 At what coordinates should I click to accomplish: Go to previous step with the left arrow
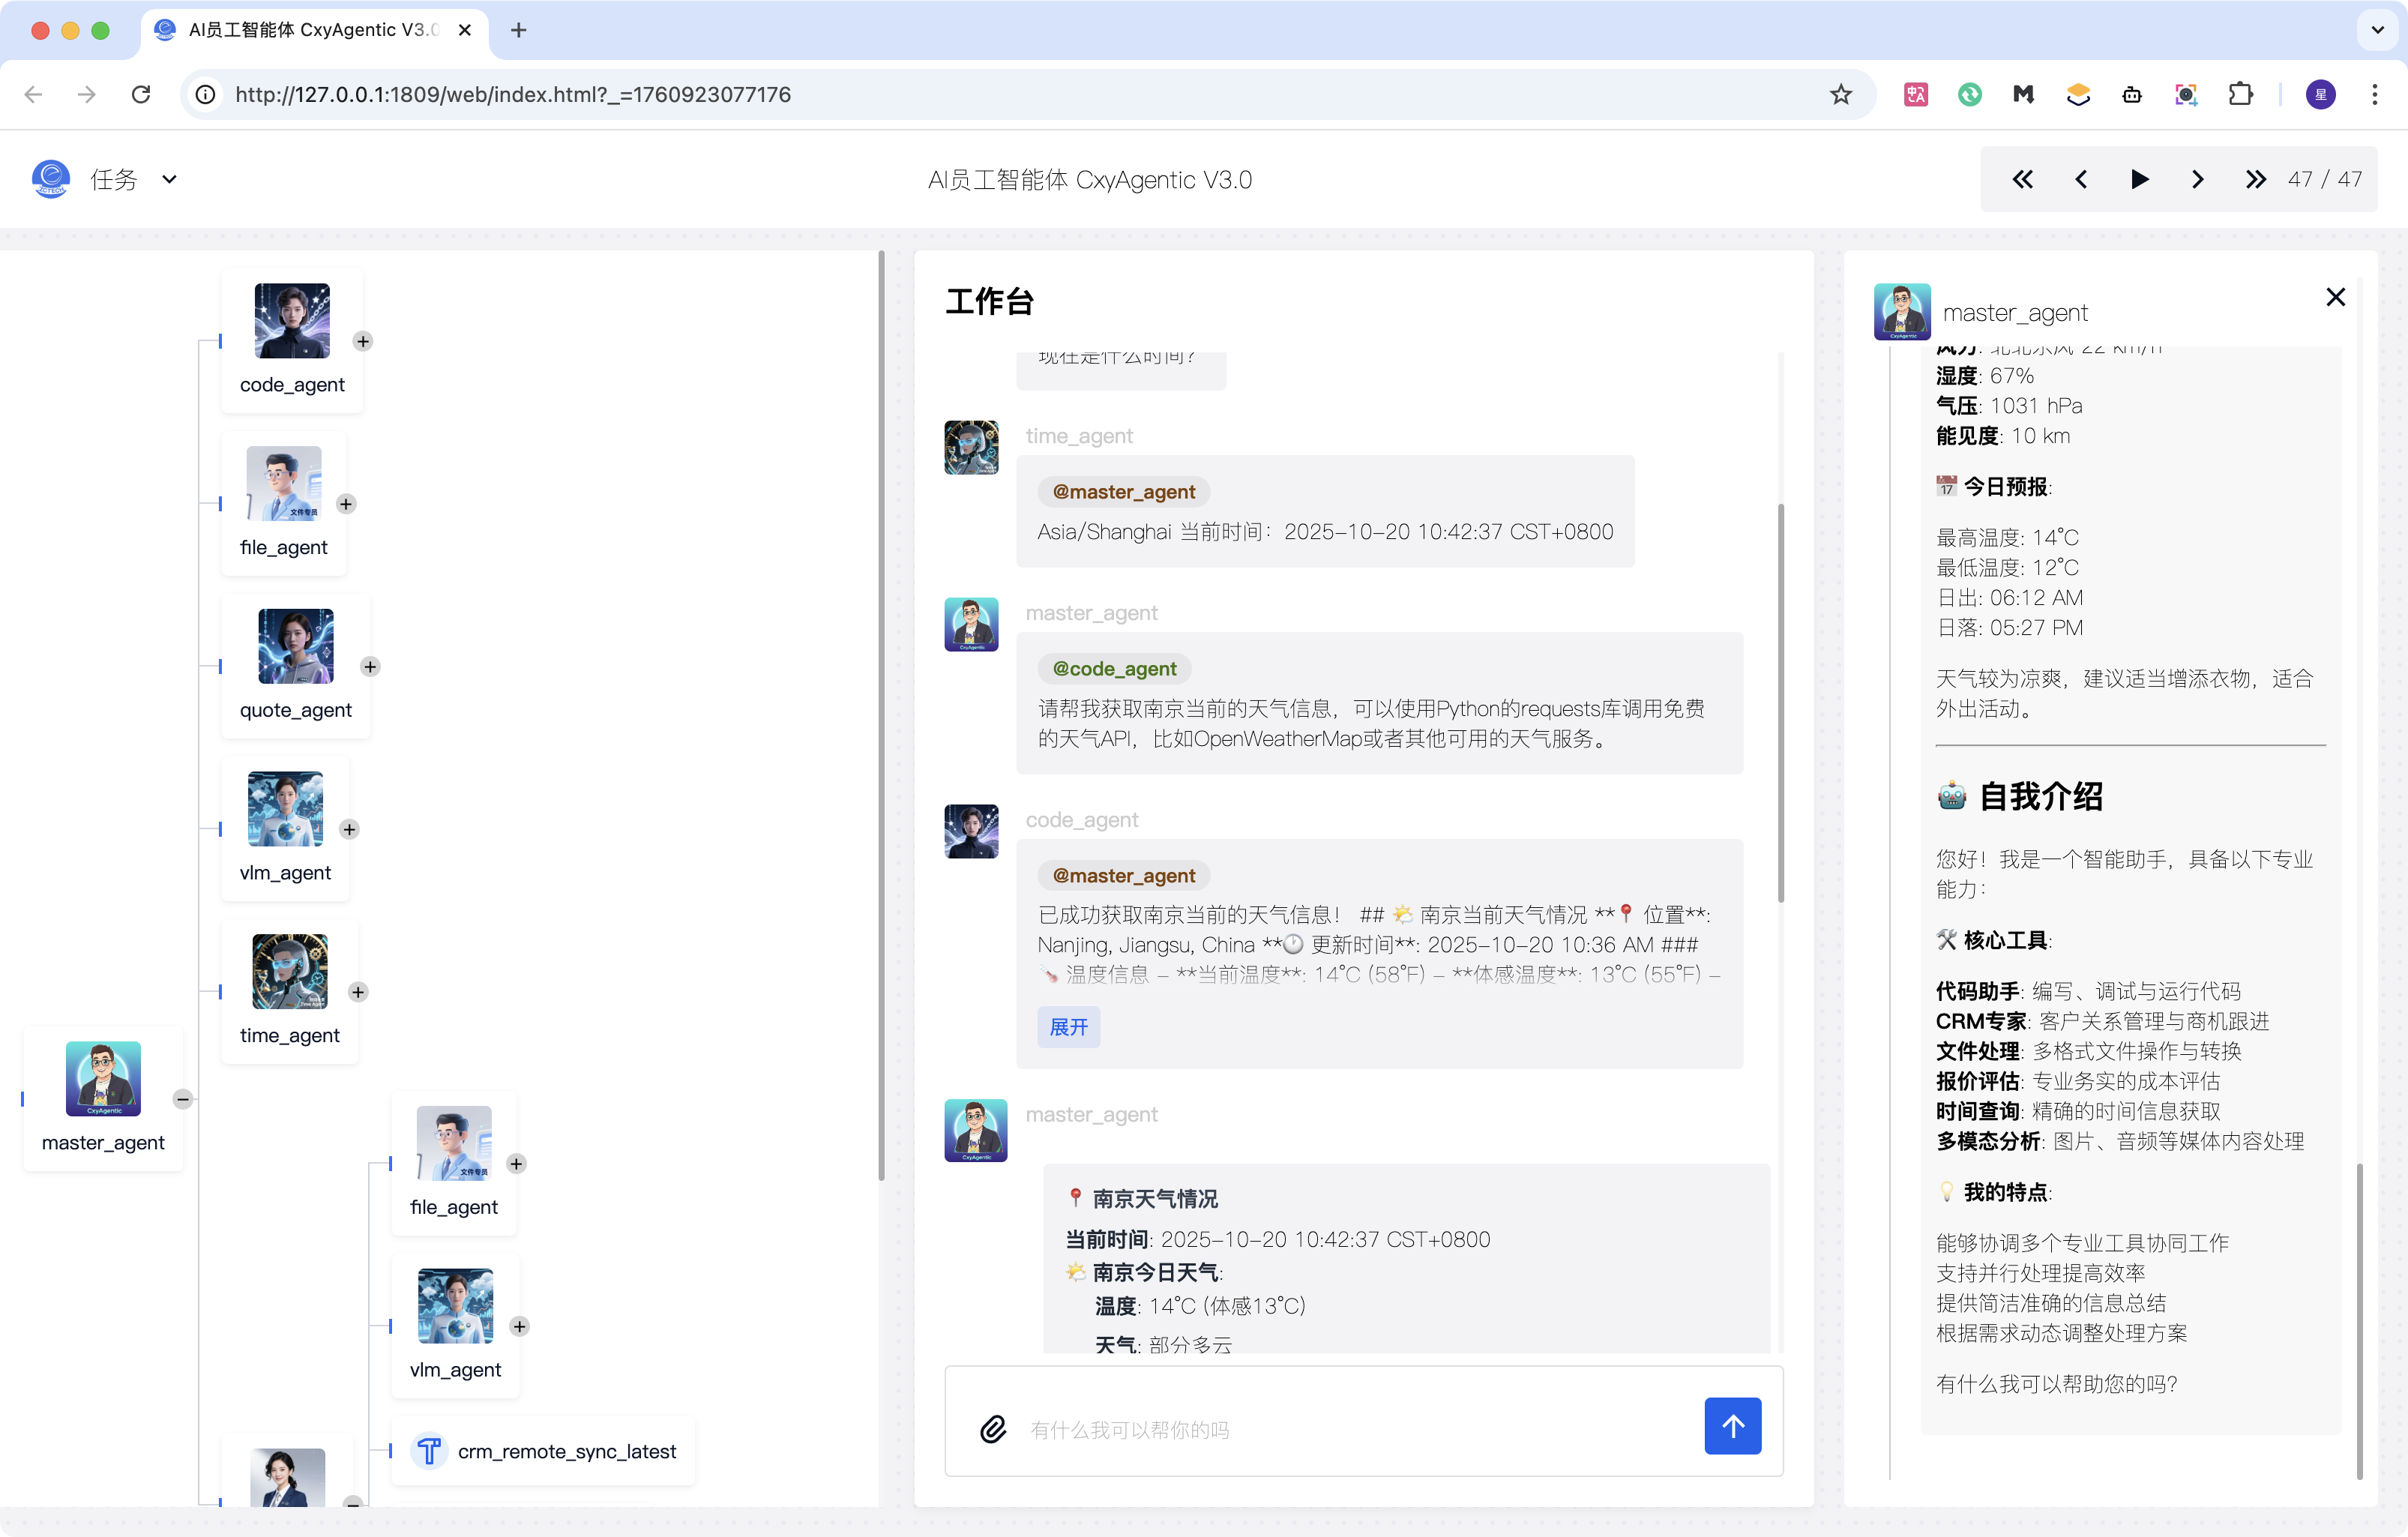point(2081,180)
